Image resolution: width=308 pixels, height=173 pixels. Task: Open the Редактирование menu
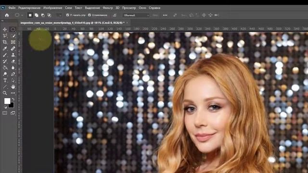coord(29,8)
